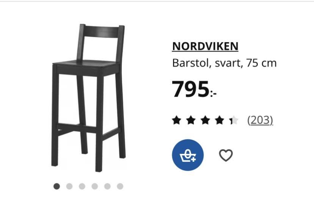Open the black bar stool product photo
This screenshot has height=202, width=314.
(88, 98)
